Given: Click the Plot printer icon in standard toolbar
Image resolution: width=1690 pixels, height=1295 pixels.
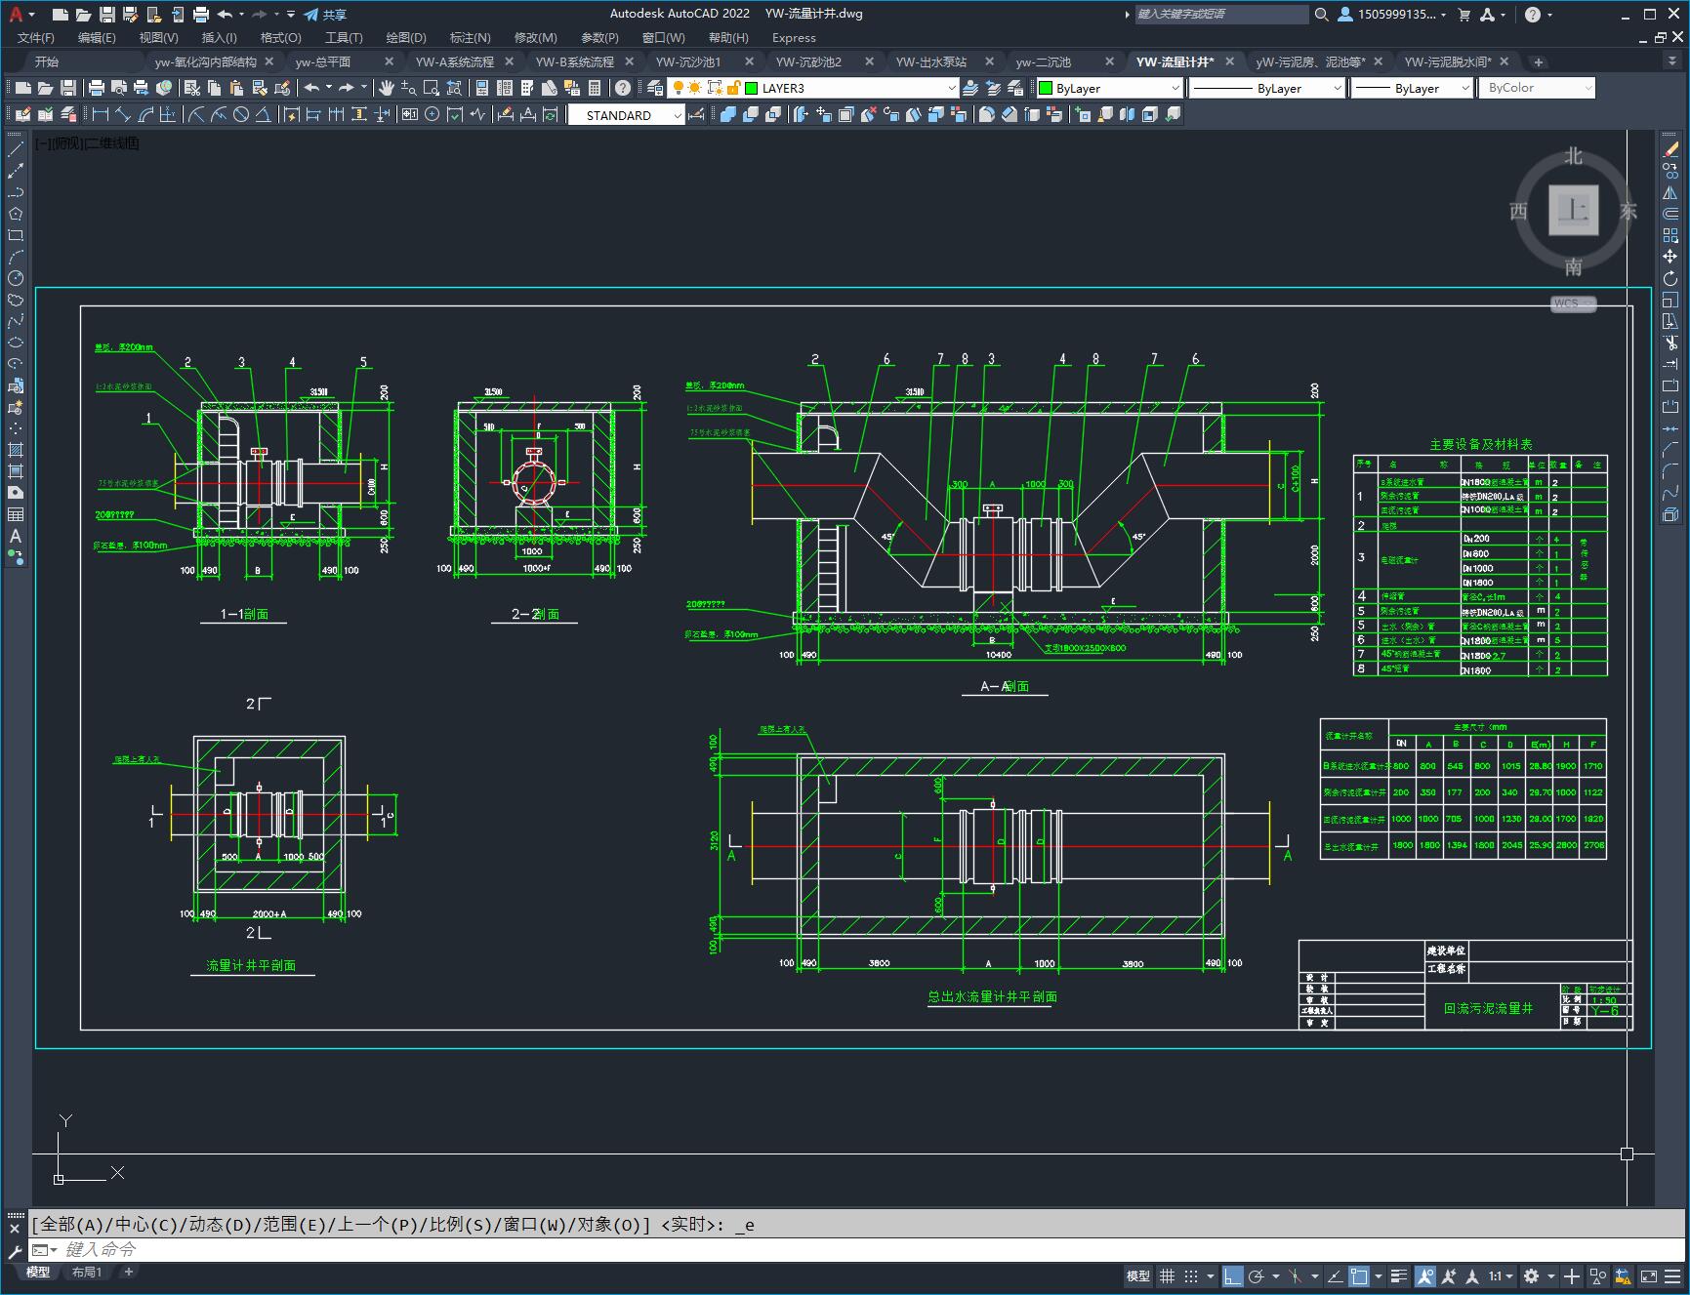Looking at the screenshot, I should coord(97,88).
